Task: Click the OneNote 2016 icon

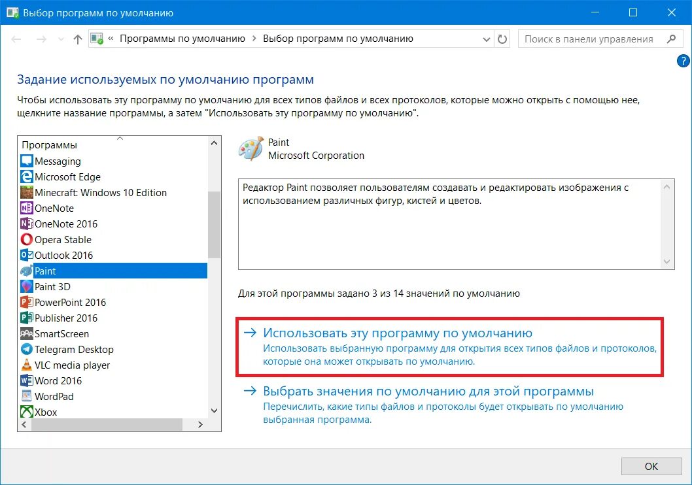Action: (x=26, y=224)
